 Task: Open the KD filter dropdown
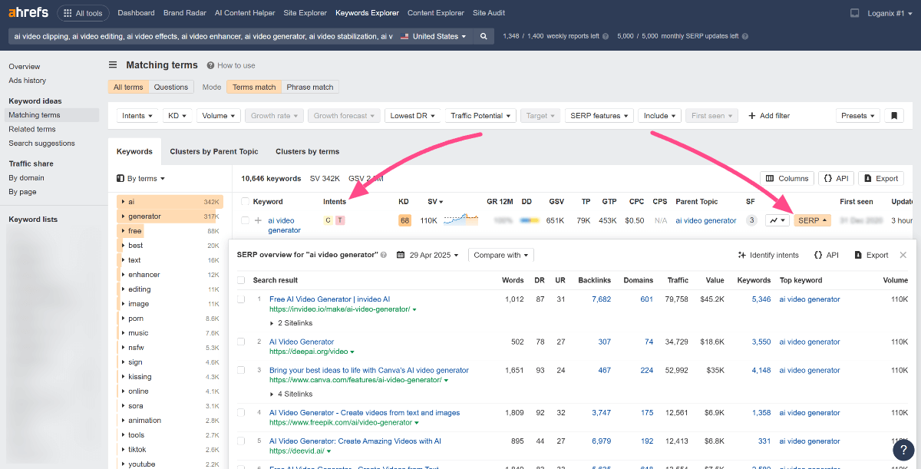(x=178, y=116)
